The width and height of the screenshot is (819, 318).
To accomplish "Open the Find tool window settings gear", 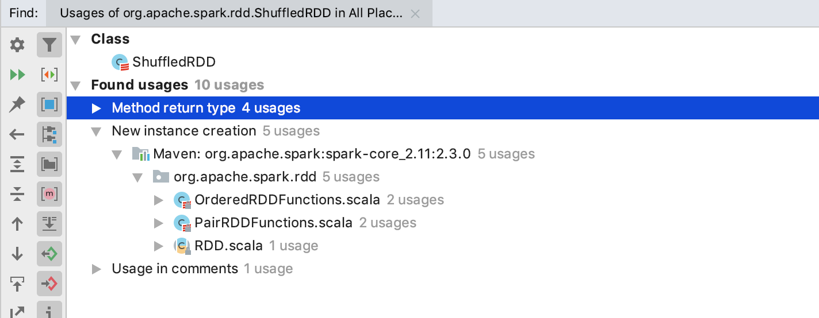I will [18, 45].
